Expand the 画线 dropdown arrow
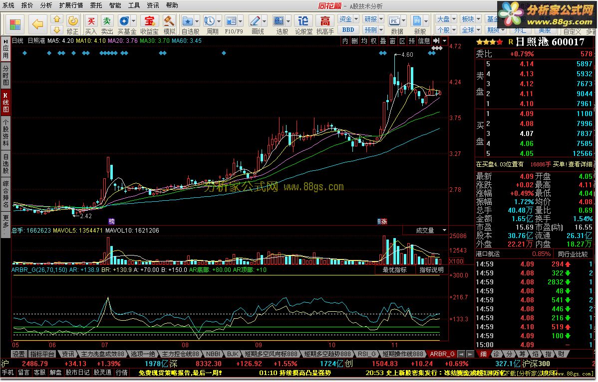This screenshot has width=598, height=382. coord(264,21)
